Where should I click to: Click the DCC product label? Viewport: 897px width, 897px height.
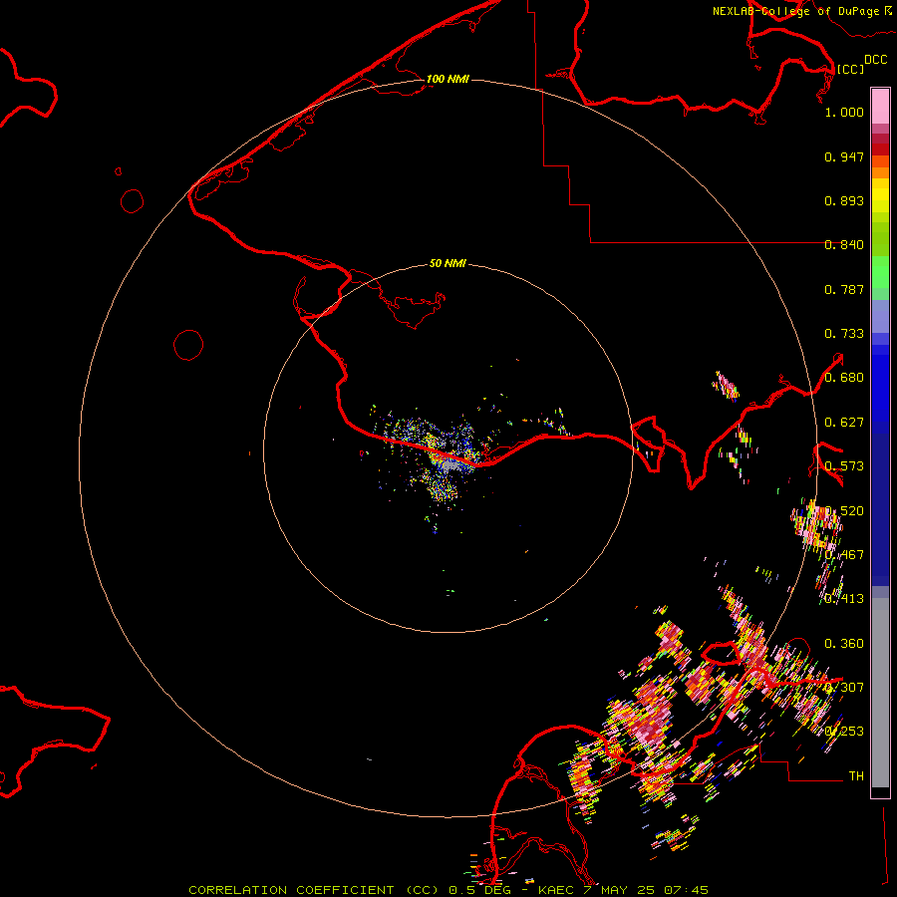[876, 60]
